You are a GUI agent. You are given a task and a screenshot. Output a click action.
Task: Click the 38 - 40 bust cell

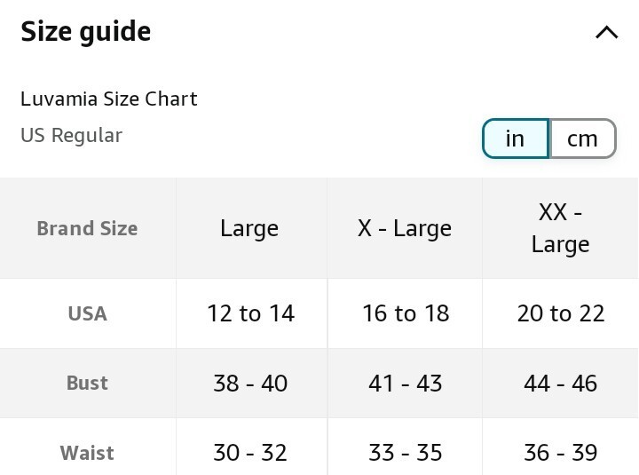[x=250, y=383]
